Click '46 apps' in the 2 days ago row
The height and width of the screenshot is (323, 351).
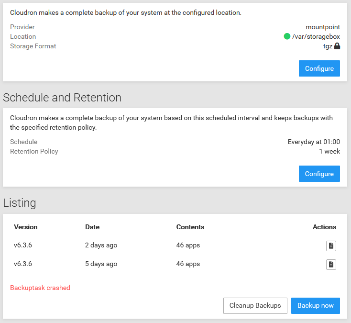click(188, 245)
